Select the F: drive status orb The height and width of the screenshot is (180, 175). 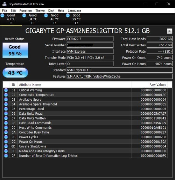(x=46, y=15)
